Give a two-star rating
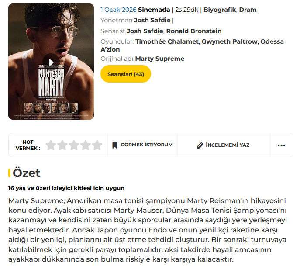293x273 pixels. [x=62, y=145]
